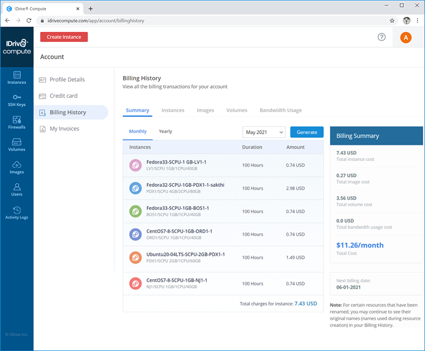Open a new browser tab
This screenshot has height=351, width=425.
coord(90,8)
